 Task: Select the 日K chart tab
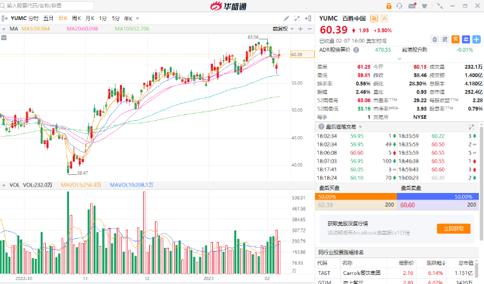pos(63,19)
